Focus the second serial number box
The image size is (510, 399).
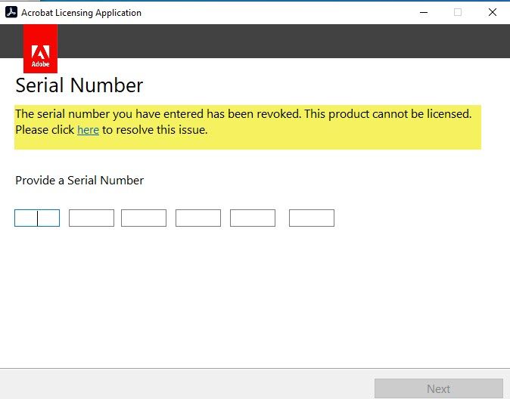coord(92,218)
